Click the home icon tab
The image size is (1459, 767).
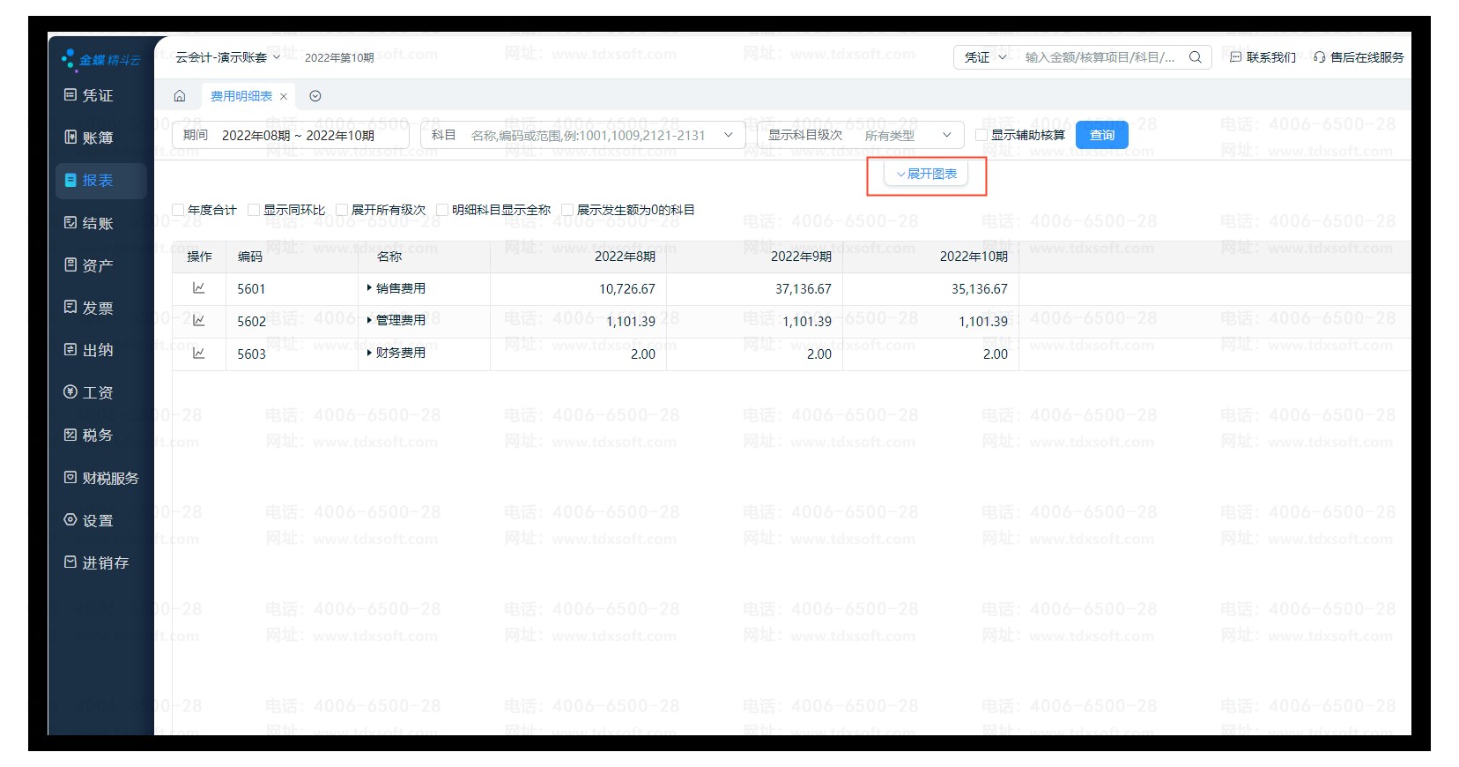[x=180, y=96]
